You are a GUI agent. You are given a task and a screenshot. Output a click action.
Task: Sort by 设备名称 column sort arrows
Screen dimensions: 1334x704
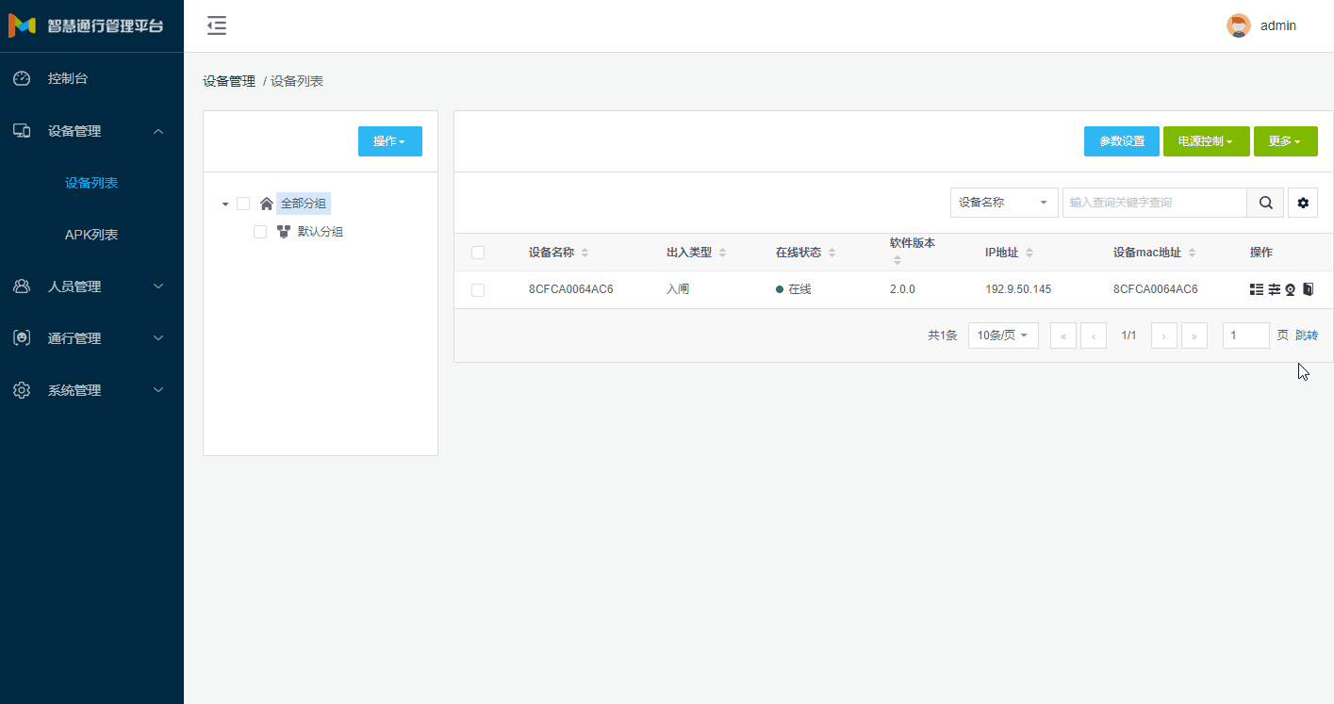point(585,253)
